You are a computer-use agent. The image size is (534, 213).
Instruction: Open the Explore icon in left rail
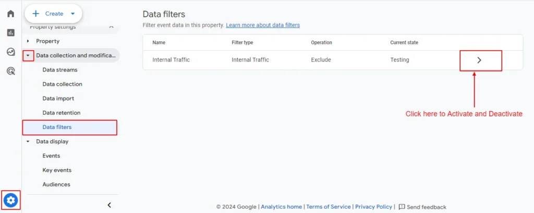11,52
